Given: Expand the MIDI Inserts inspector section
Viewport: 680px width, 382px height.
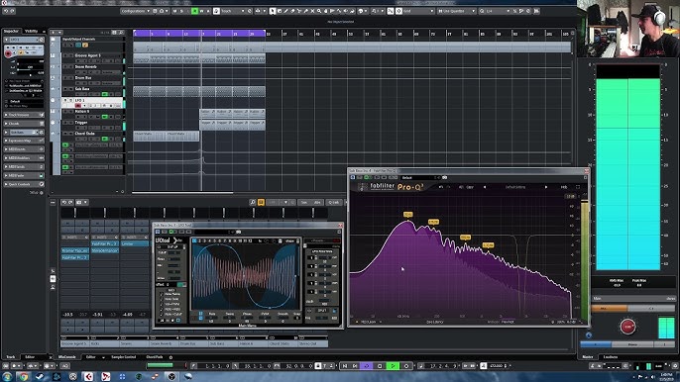Looking at the screenshot, I should (24, 149).
